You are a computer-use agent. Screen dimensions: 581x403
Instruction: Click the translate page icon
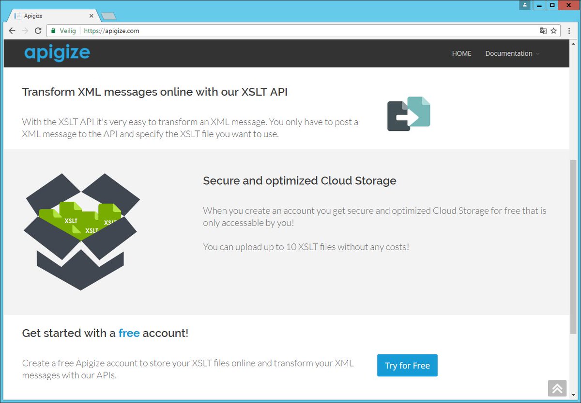tap(543, 31)
